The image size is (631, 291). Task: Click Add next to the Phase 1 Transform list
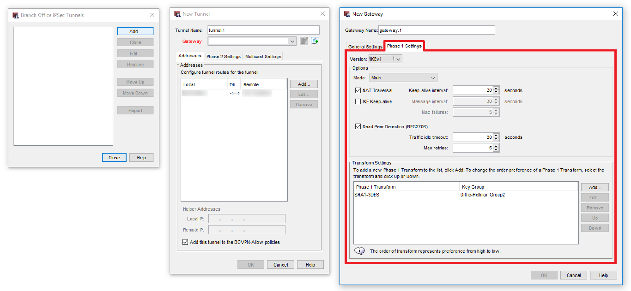pos(595,187)
